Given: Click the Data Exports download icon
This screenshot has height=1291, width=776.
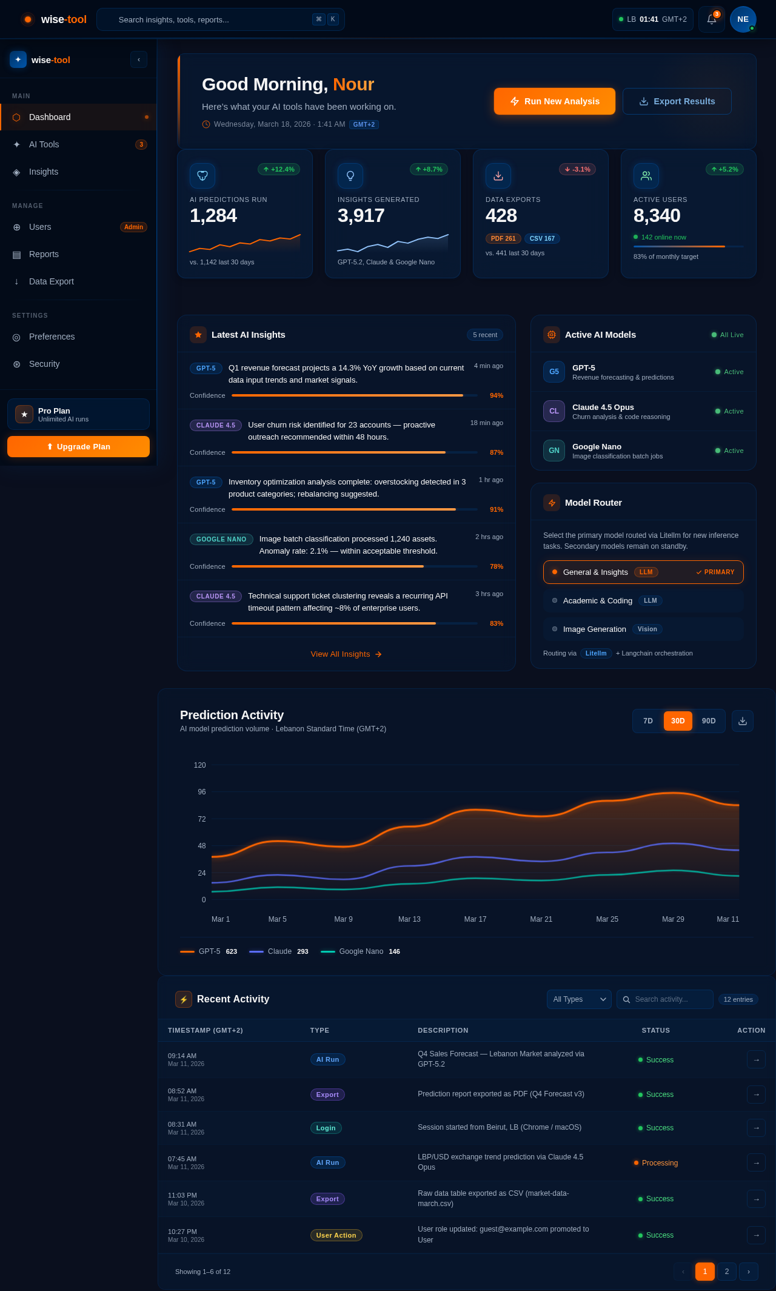Looking at the screenshot, I should 498,176.
